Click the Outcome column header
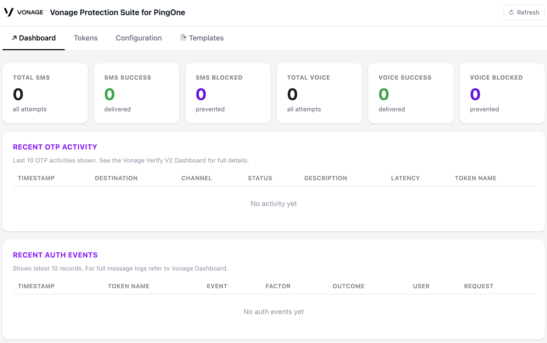The width and height of the screenshot is (547, 343). (348, 286)
